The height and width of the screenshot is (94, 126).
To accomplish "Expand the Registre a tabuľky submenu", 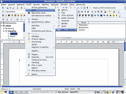I will tap(40, 47).
